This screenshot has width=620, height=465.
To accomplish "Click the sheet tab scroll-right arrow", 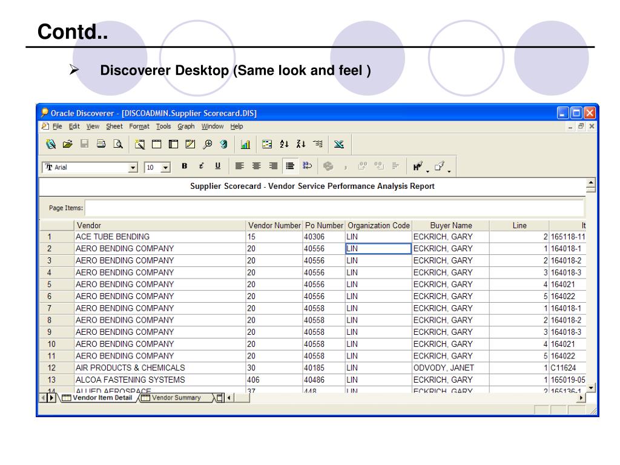I will point(51,398).
